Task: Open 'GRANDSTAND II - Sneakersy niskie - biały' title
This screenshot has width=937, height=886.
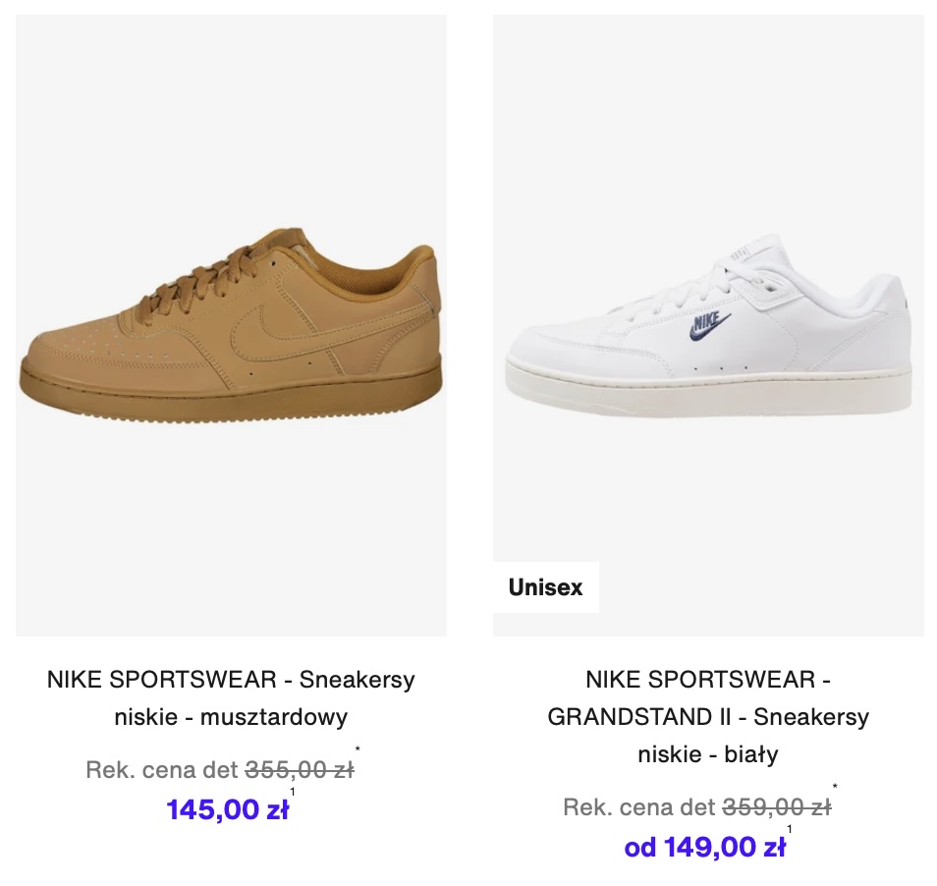Action: coord(708,716)
